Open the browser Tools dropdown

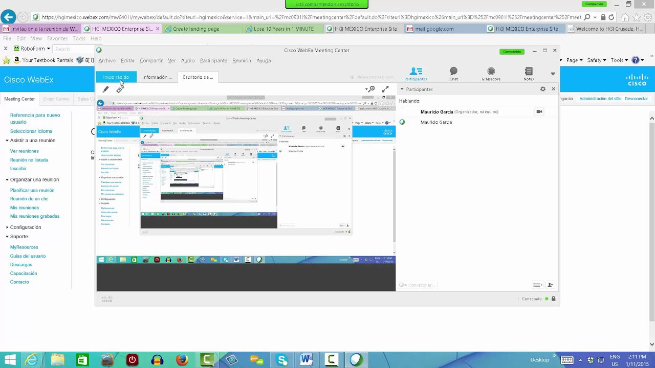pos(619,60)
